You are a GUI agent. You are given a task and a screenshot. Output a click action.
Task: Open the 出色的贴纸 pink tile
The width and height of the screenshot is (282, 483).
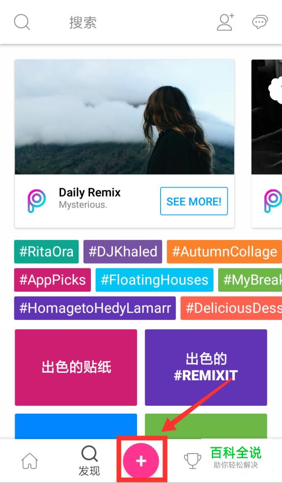76,367
